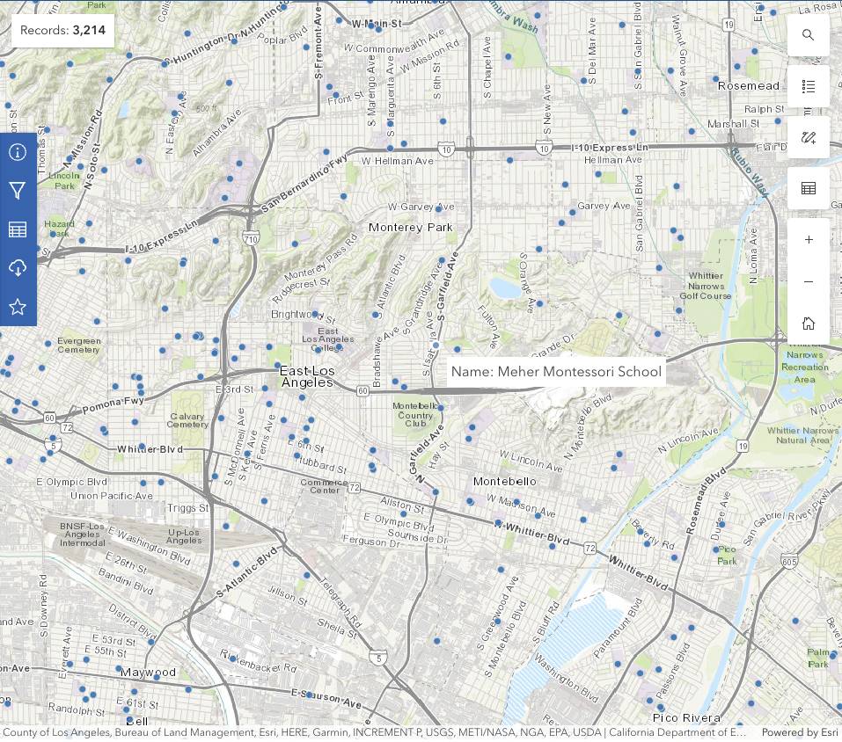This screenshot has width=842, height=742.
Task: Click the San Bernardino Fwy label
Action: pyautogui.click(x=304, y=182)
